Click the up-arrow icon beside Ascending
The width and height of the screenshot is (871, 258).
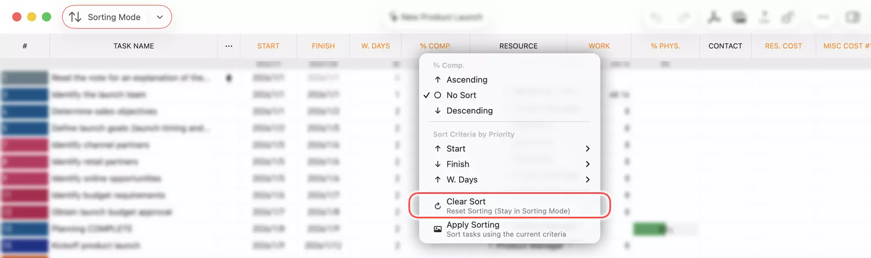click(438, 80)
